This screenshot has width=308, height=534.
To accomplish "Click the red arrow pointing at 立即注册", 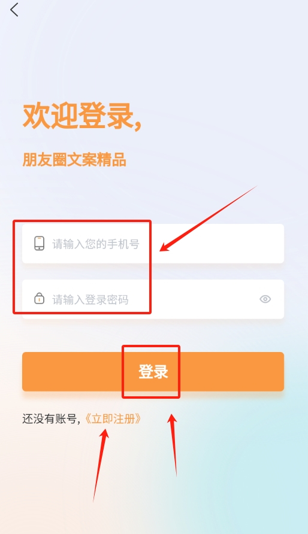I will point(101,465).
